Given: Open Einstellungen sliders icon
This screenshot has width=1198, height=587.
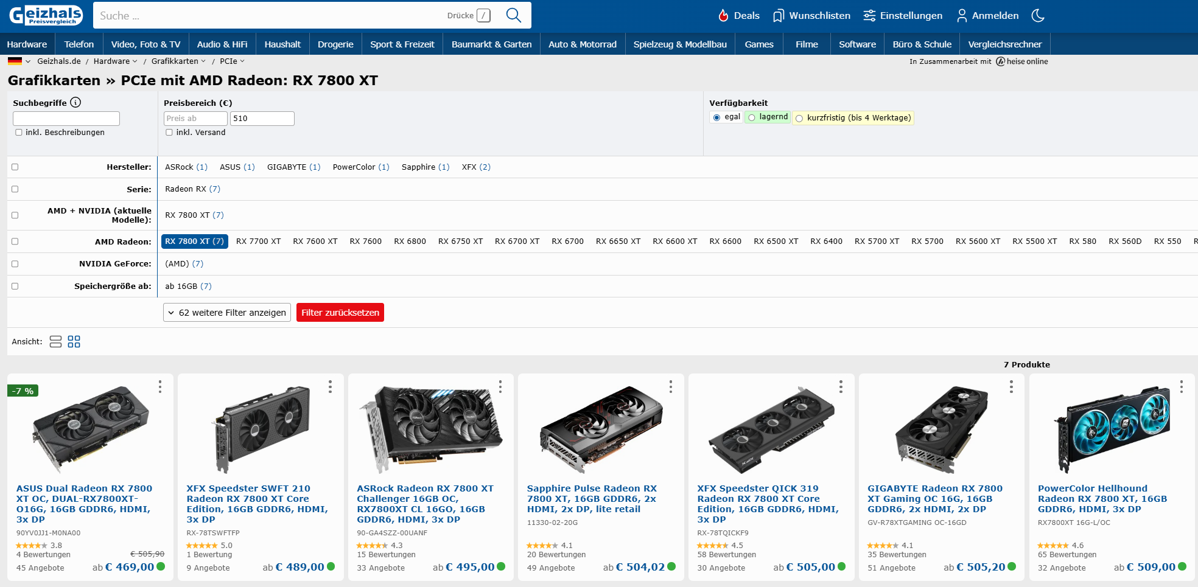Looking at the screenshot, I should pos(869,16).
